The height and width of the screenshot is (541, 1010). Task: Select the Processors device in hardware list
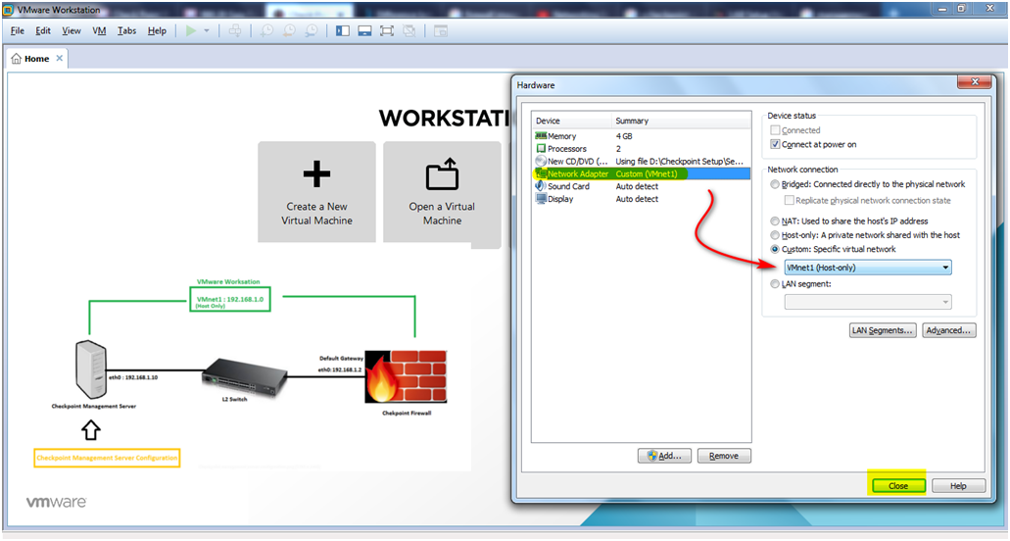pos(641,149)
